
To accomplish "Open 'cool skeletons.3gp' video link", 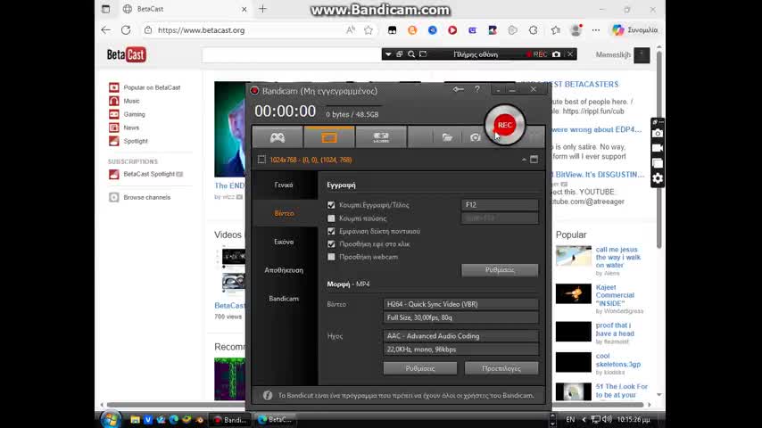I will click(618, 360).
